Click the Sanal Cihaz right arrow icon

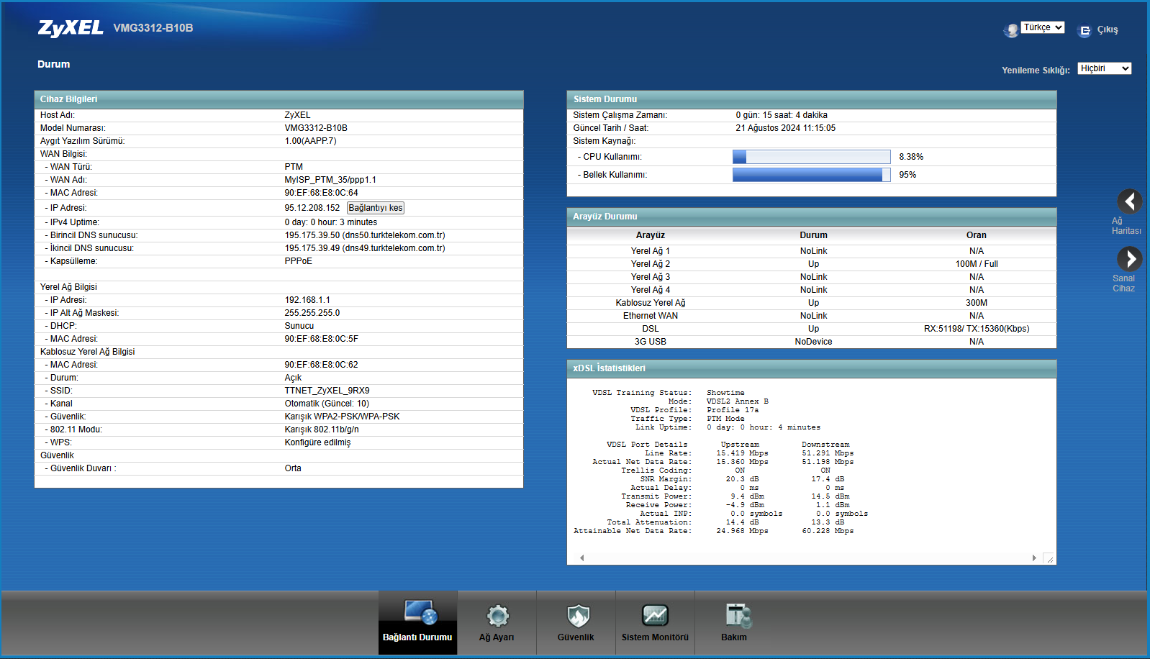click(1129, 259)
